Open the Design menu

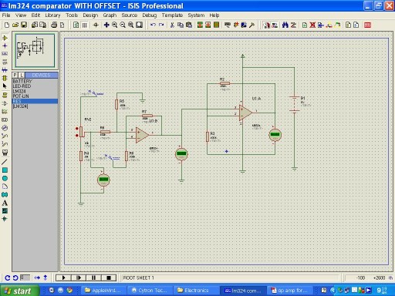tap(90, 15)
